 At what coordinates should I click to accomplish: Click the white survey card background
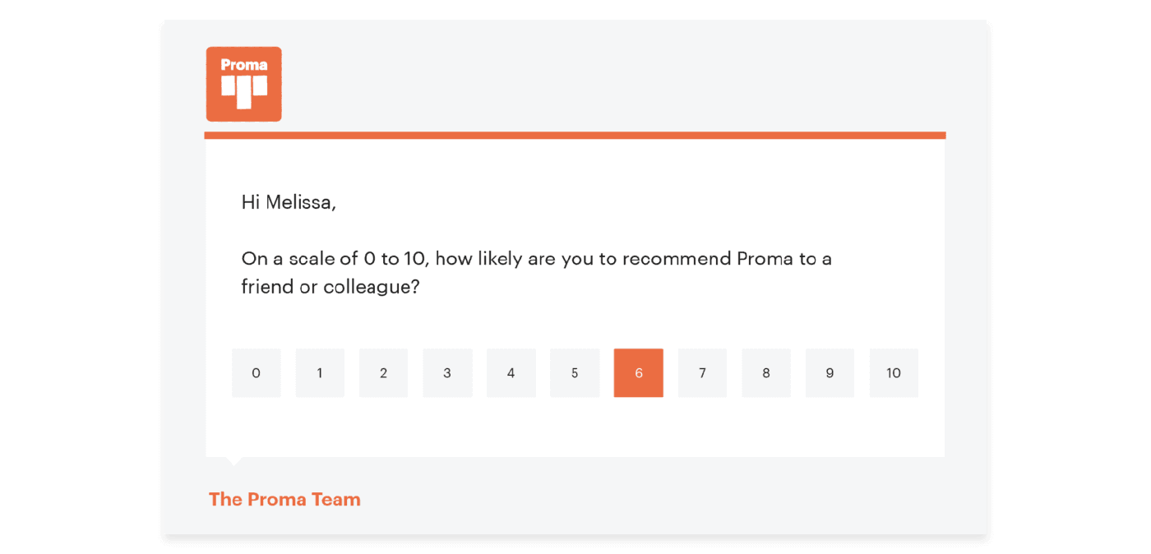click(x=575, y=427)
